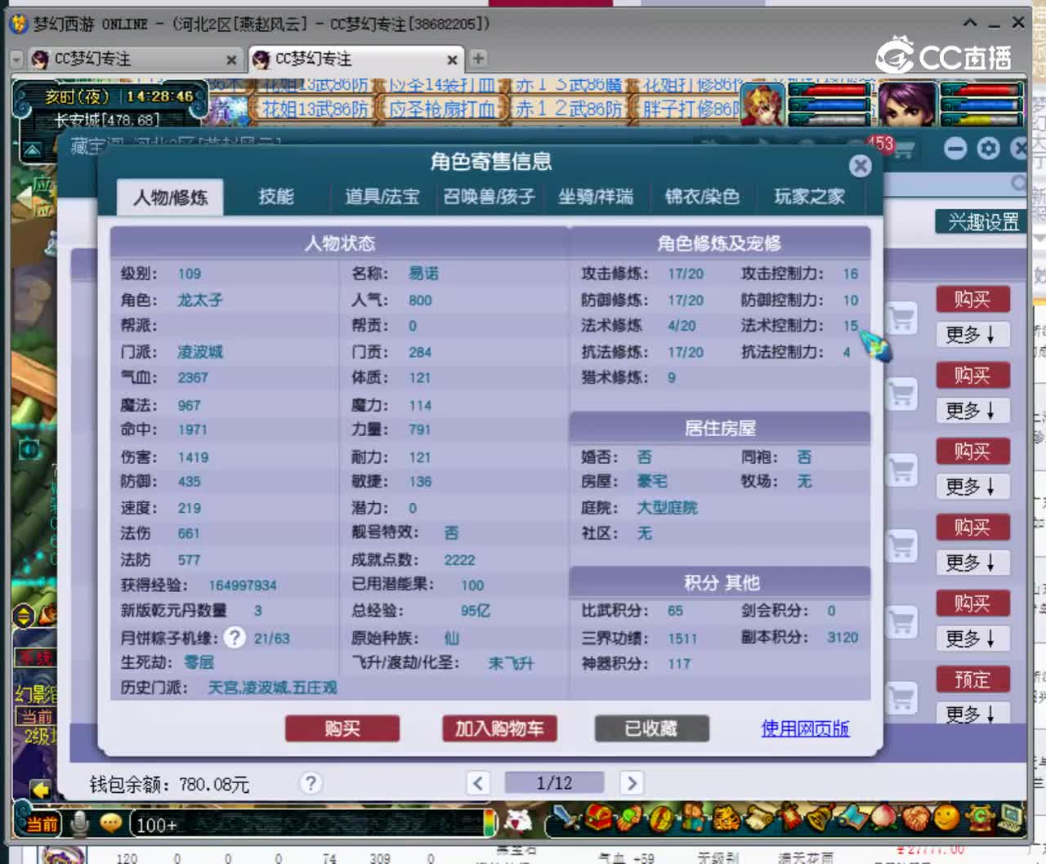Expand 更多 under the first 购买 button
The width and height of the screenshot is (1046, 864).
[972, 334]
